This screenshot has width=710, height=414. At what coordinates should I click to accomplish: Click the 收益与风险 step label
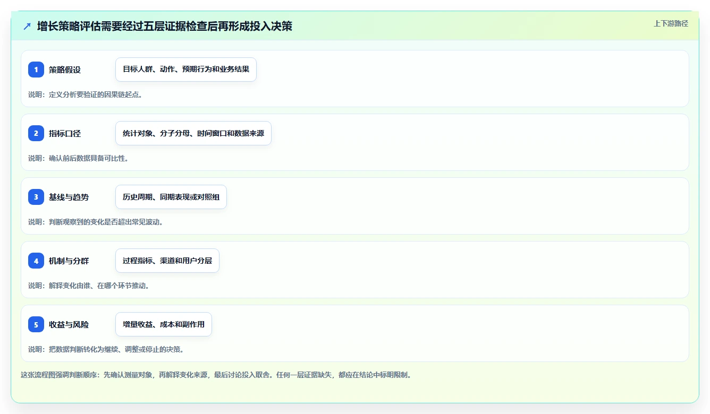[x=69, y=324]
